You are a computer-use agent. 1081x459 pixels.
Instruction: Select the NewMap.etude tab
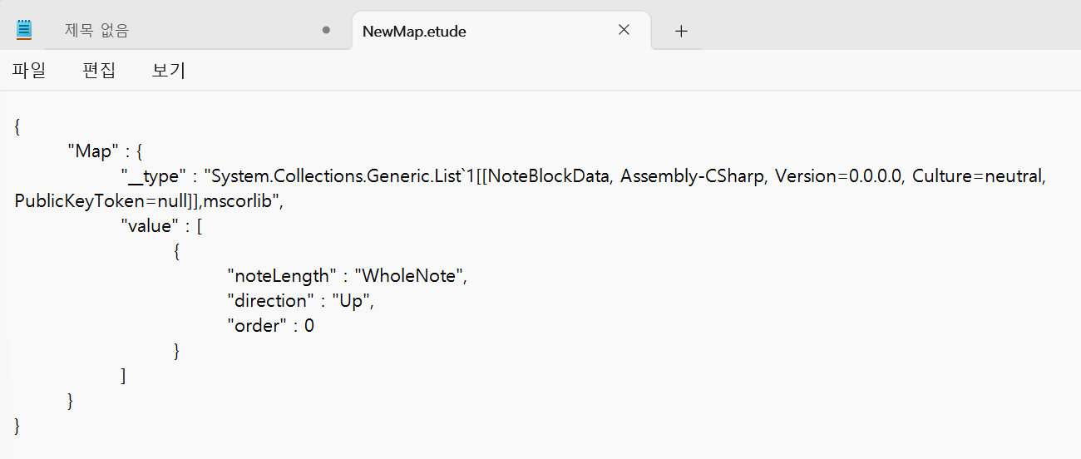click(414, 32)
